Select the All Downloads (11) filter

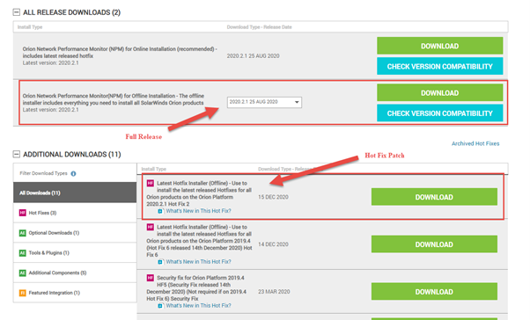coord(75,193)
